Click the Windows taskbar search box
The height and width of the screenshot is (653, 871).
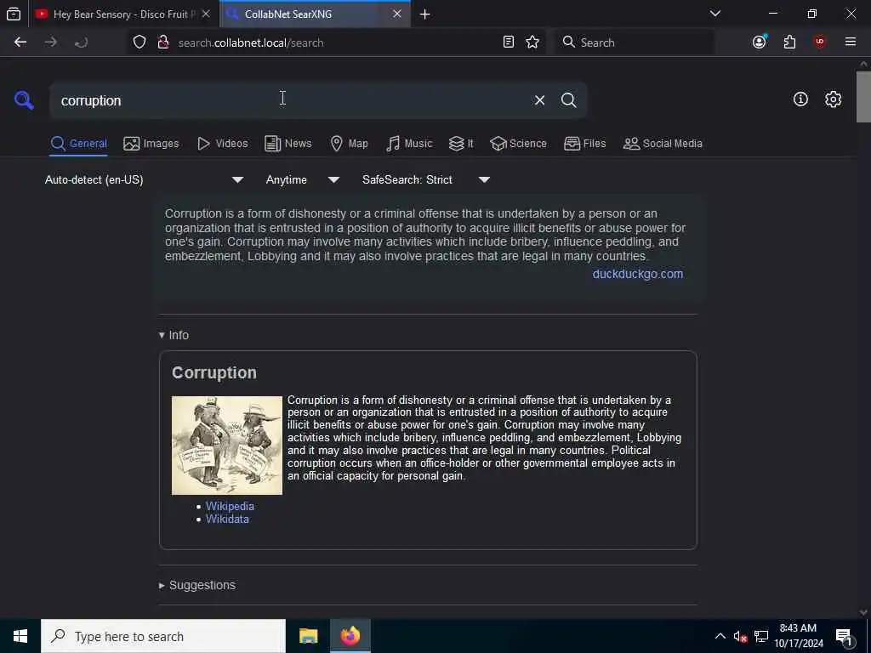coord(163,636)
